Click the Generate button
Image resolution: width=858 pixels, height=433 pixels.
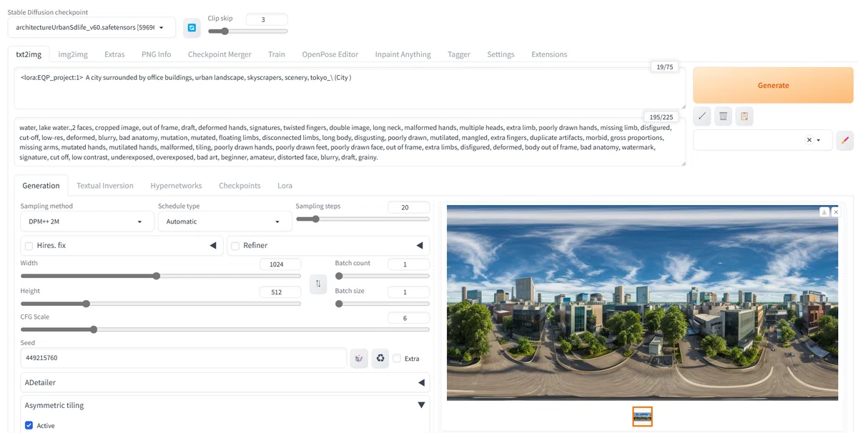point(773,85)
